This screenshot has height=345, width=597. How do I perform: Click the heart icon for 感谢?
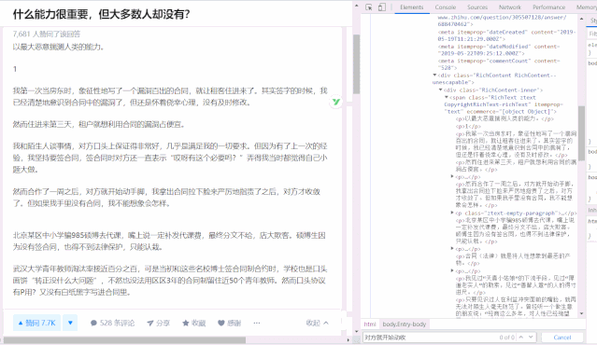click(x=220, y=323)
